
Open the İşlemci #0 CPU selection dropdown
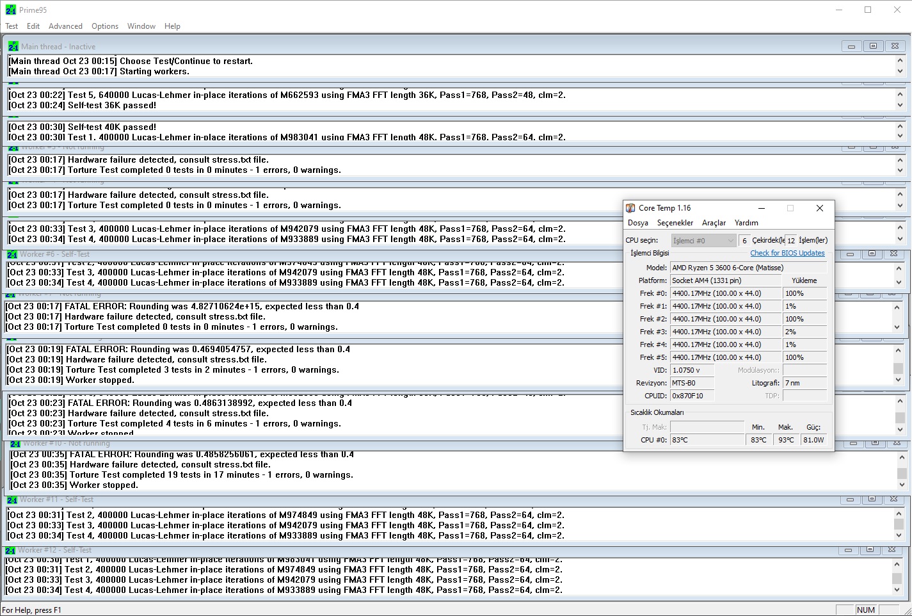point(703,241)
